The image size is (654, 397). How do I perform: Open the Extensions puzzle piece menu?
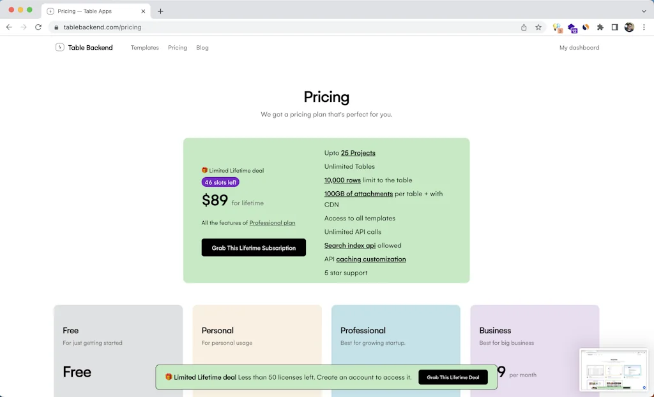(600, 27)
